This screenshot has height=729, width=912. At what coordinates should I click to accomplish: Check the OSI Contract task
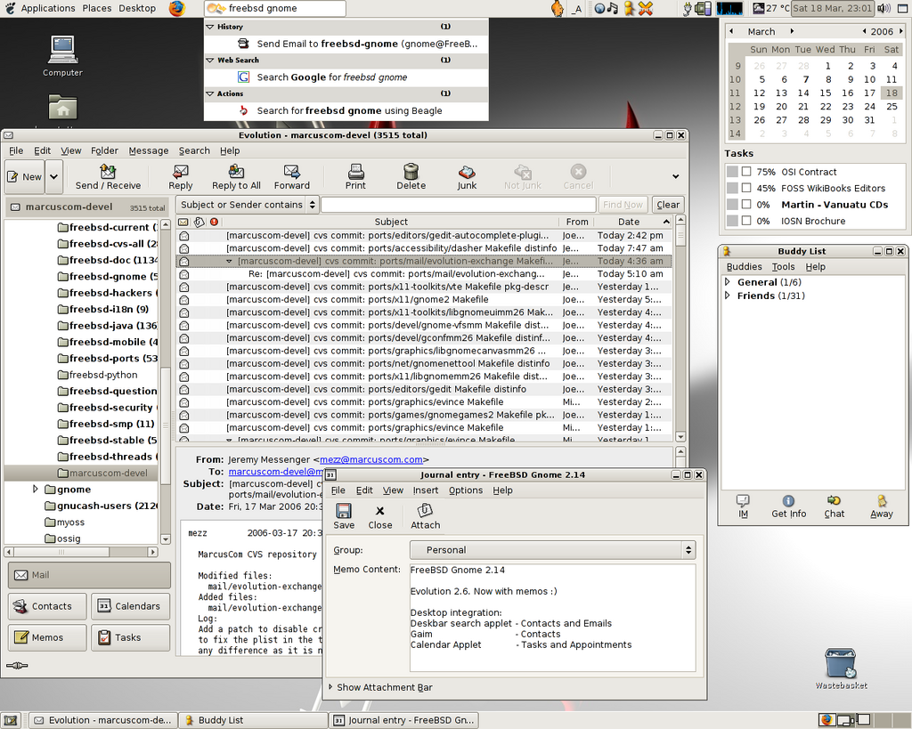tap(746, 172)
